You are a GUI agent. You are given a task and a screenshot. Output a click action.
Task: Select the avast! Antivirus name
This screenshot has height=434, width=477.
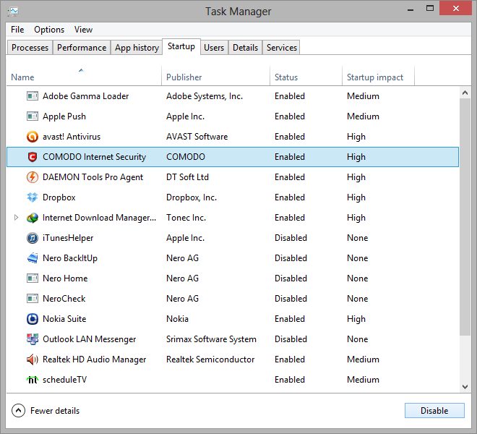72,137
